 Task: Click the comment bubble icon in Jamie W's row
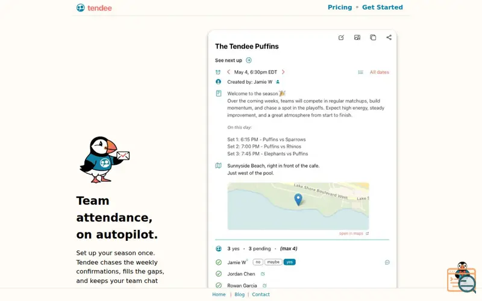point(387,262)
